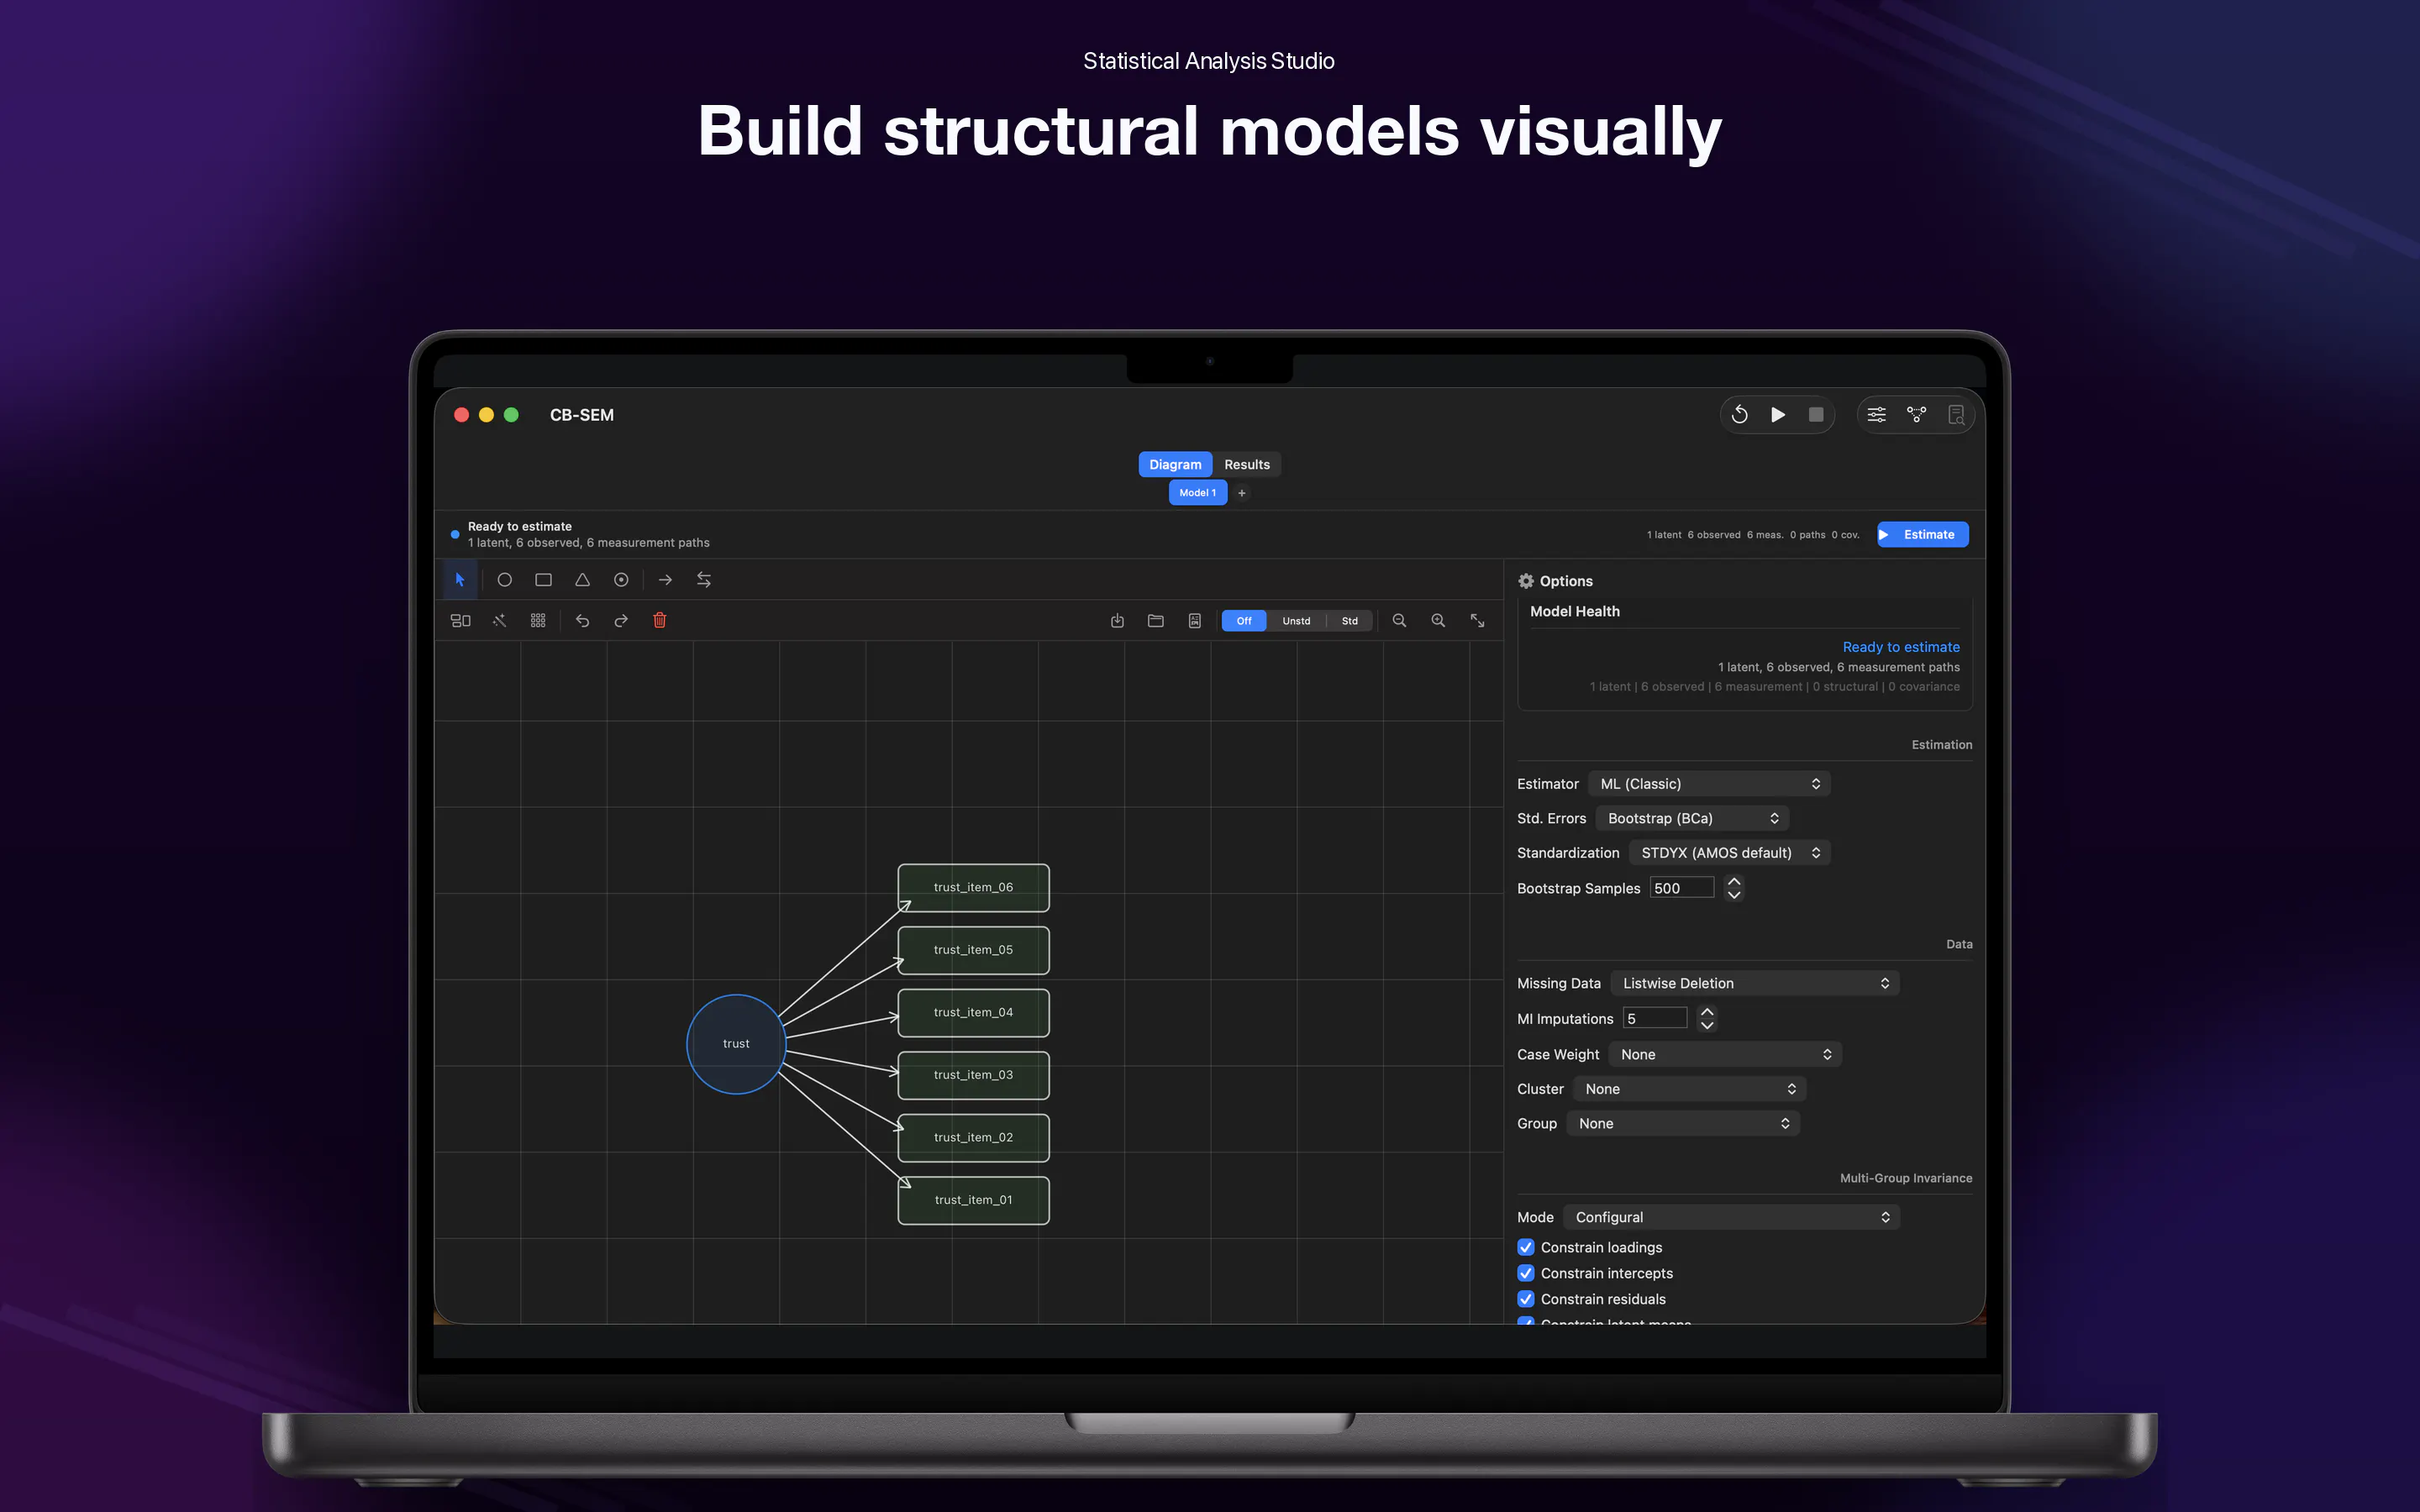Click the import download-arrow icon
The width and height of the screenshot is (2420, 1512).
1117,621
